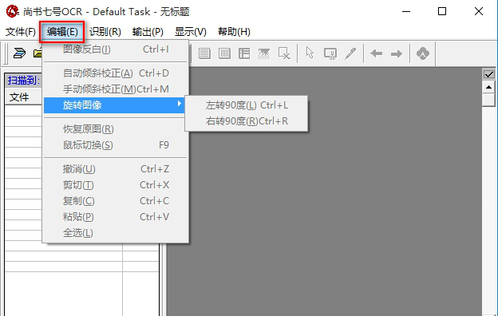The width and height of the screenshot is (498, 328).
Task: Click the scrollbar up arrow
Action: [488, 87]
